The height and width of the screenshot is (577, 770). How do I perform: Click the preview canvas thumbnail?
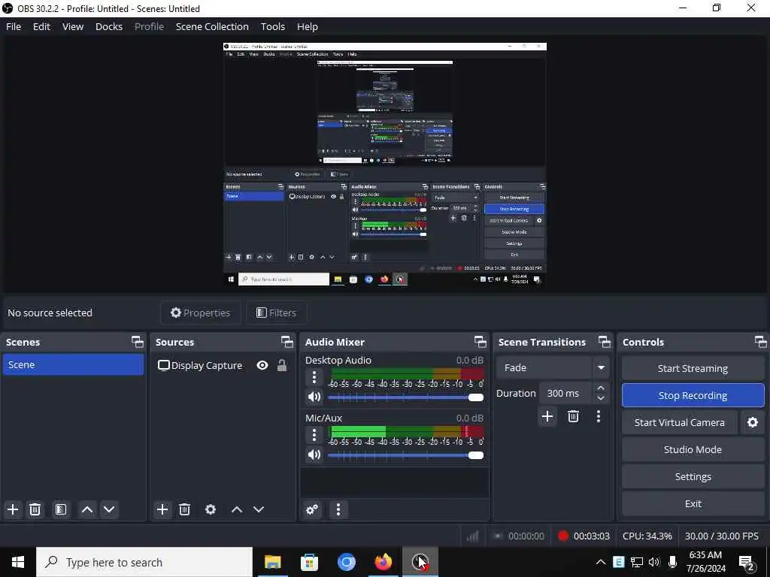coord(384,165)
